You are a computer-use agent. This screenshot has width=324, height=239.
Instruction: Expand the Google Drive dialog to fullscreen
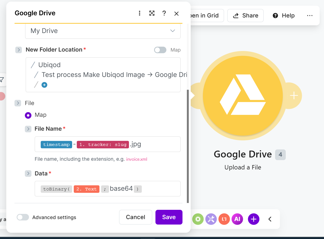pyautogui.click(x=152, y=13)
